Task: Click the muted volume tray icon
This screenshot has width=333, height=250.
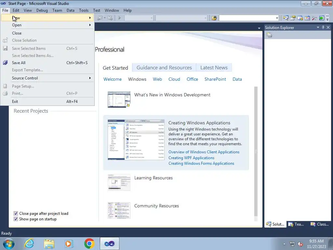Action: [x=300, y=244]
